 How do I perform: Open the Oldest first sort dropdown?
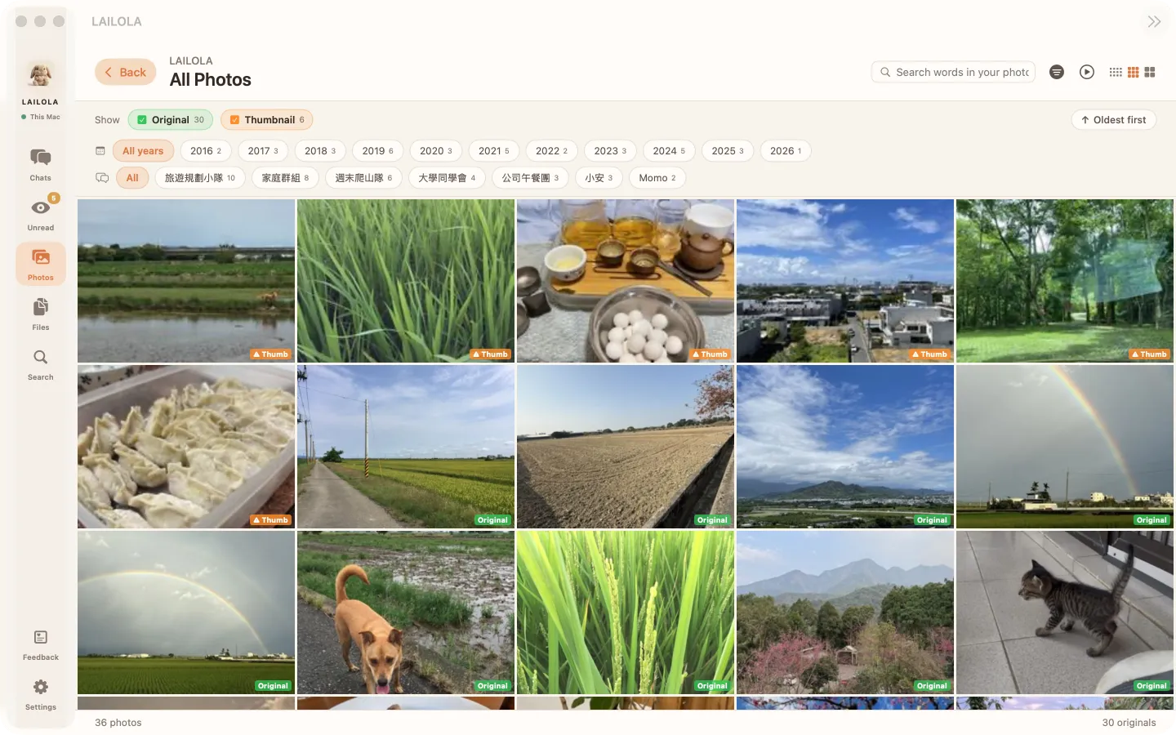(x=1113, y=119)
